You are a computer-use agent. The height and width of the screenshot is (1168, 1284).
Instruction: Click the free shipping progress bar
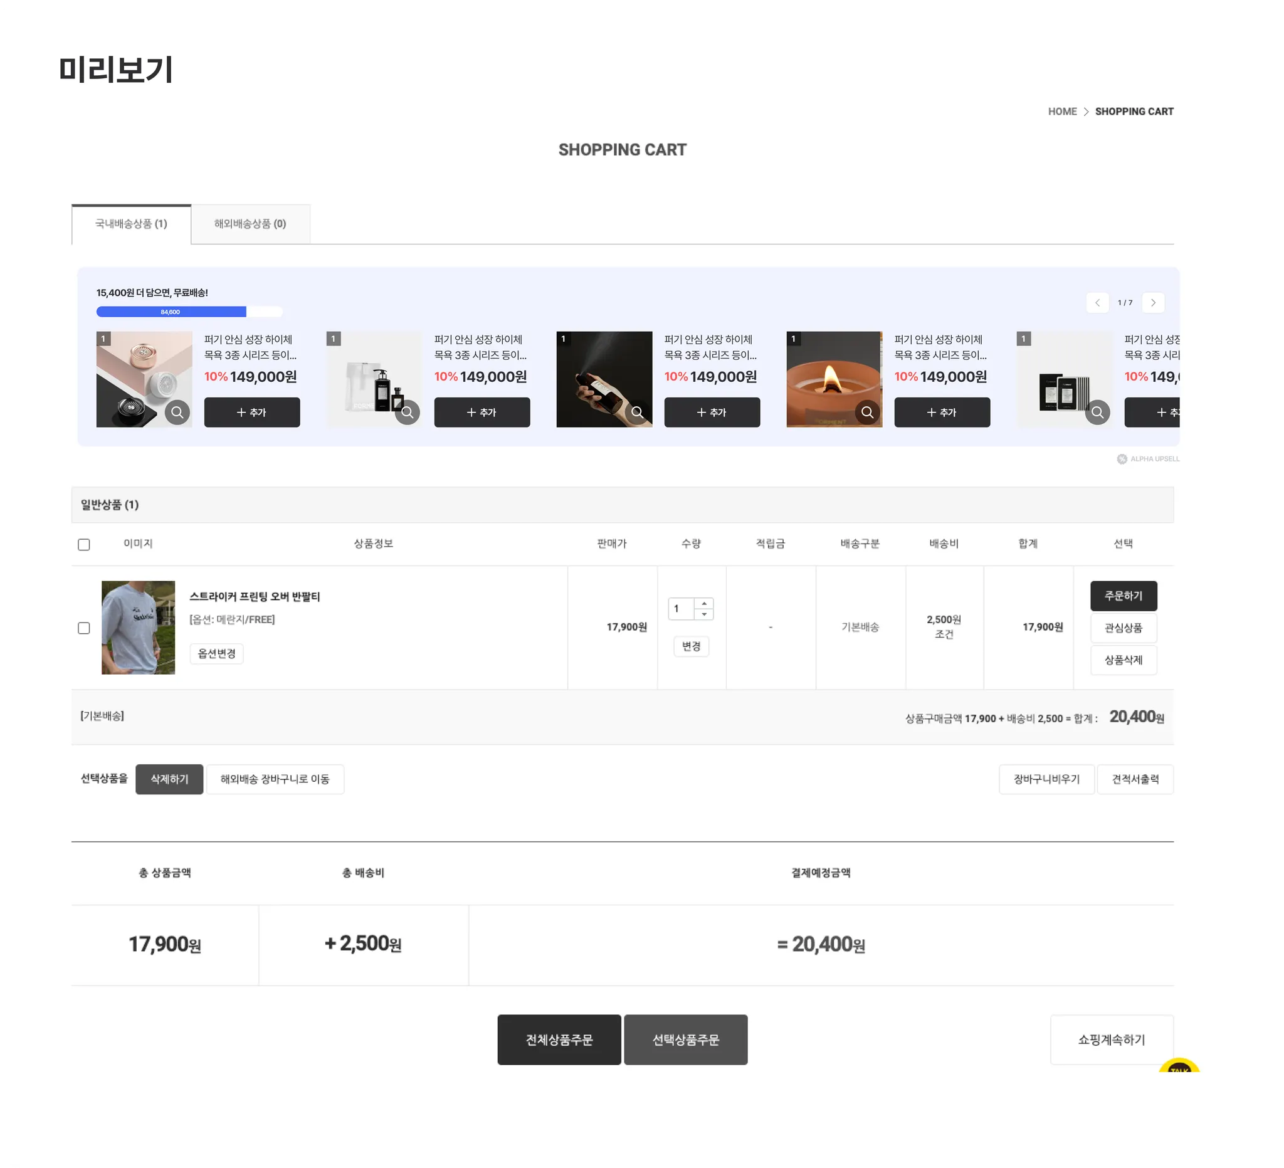click(189, 312)
